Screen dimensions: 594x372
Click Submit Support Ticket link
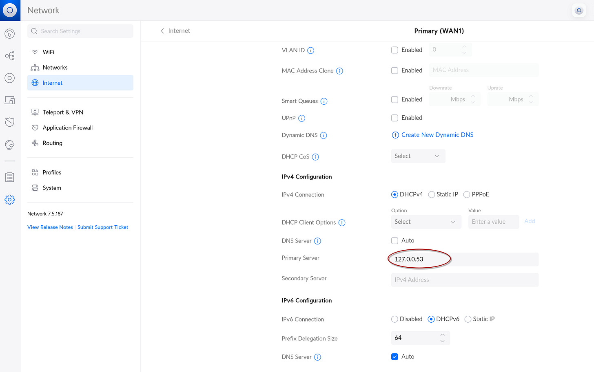103,227
